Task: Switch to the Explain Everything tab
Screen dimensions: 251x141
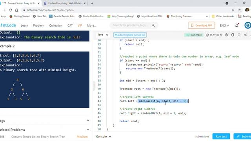Action: [x=65, y=3]
